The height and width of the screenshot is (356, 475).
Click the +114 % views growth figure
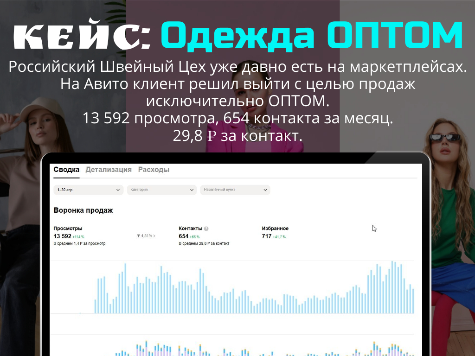point(78,237)
